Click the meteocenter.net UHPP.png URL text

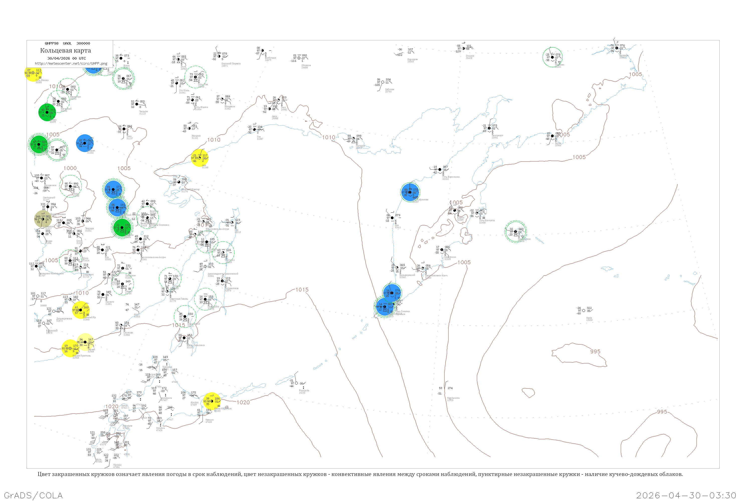tap(71, 63)
